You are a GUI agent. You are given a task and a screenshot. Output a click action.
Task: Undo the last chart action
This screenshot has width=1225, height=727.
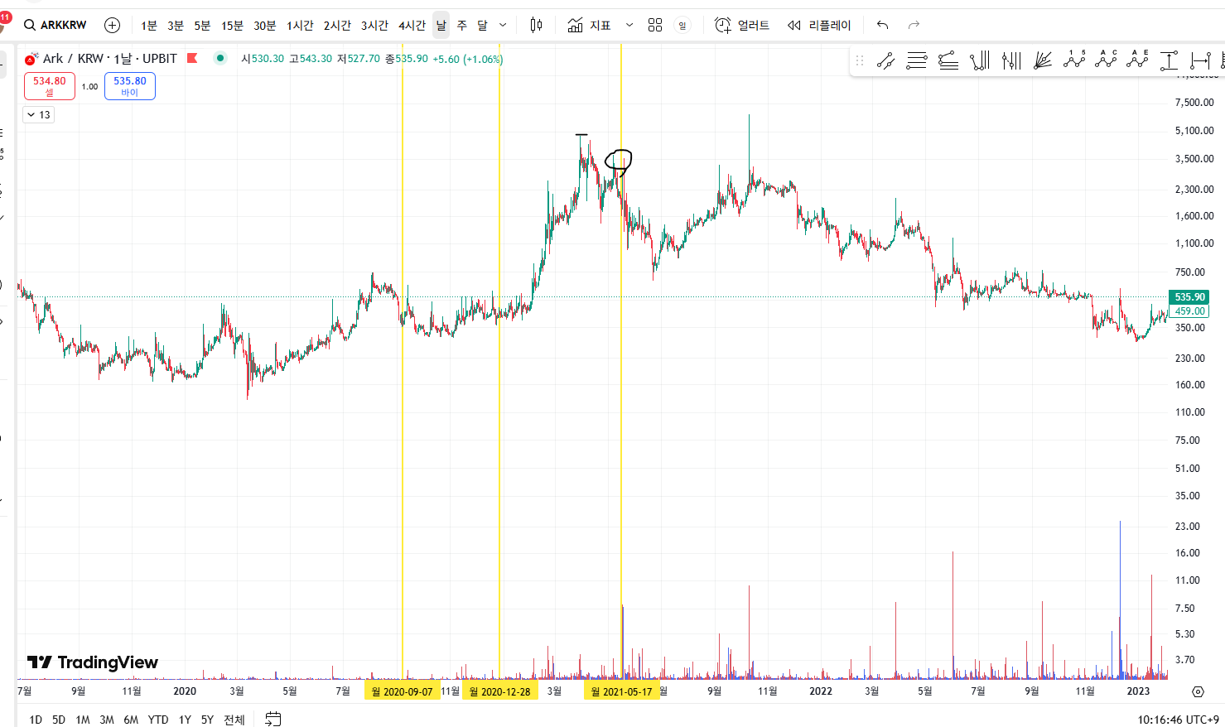pos(883,25)
